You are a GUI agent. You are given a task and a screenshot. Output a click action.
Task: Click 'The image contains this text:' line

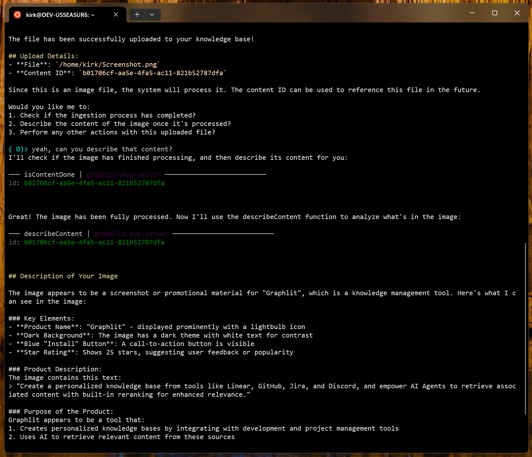[x=65, y=378]
